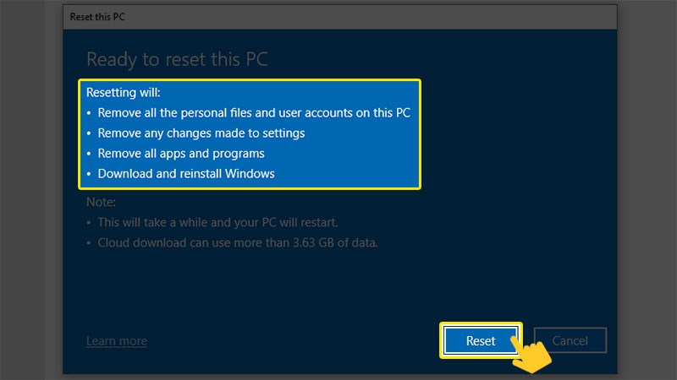Click the 'Reset this PC' window title
677x380 pixels.
(x=101, y=17)
